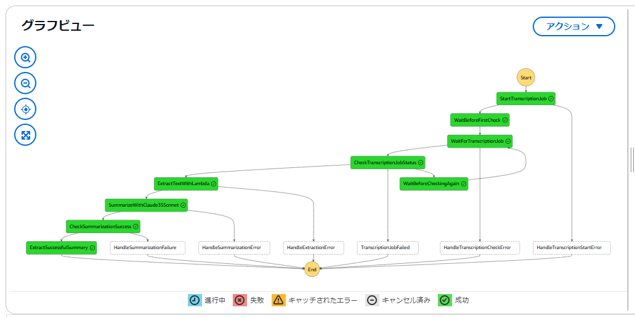This screenshot has width=635, height=318.
Task: Select the ExtractSuccessfulSummary state
Action: 62,248
